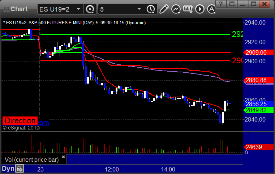Viewport: 275px width, 174px height.
Task: Open the help question mark button
Action: tap(221, 4)
